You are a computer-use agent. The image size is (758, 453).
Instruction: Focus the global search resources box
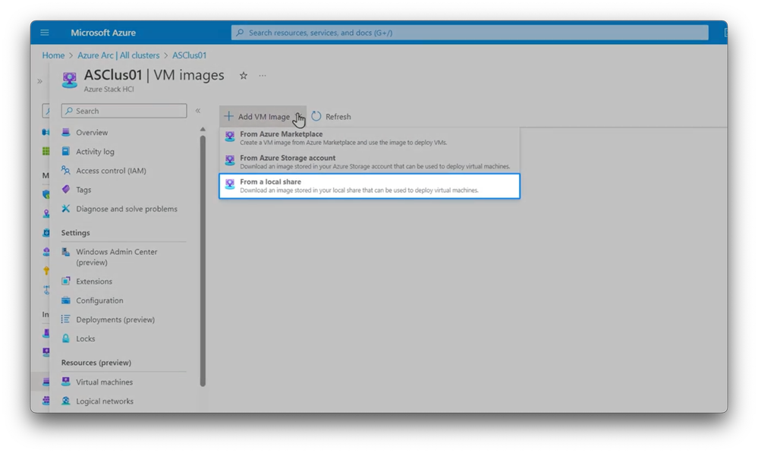[x=470, y=33]
